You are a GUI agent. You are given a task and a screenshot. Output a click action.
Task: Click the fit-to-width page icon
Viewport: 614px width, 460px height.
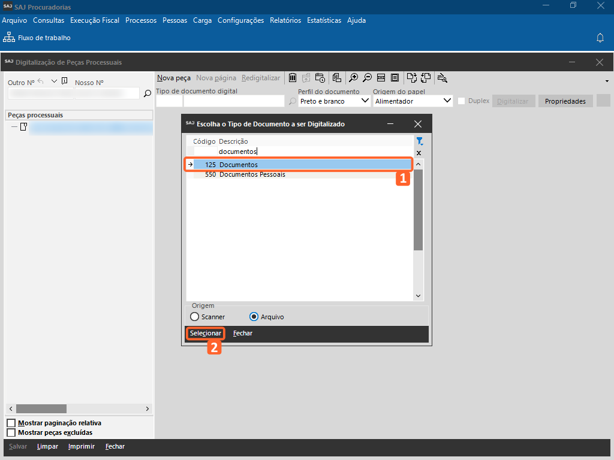(381, 78)
